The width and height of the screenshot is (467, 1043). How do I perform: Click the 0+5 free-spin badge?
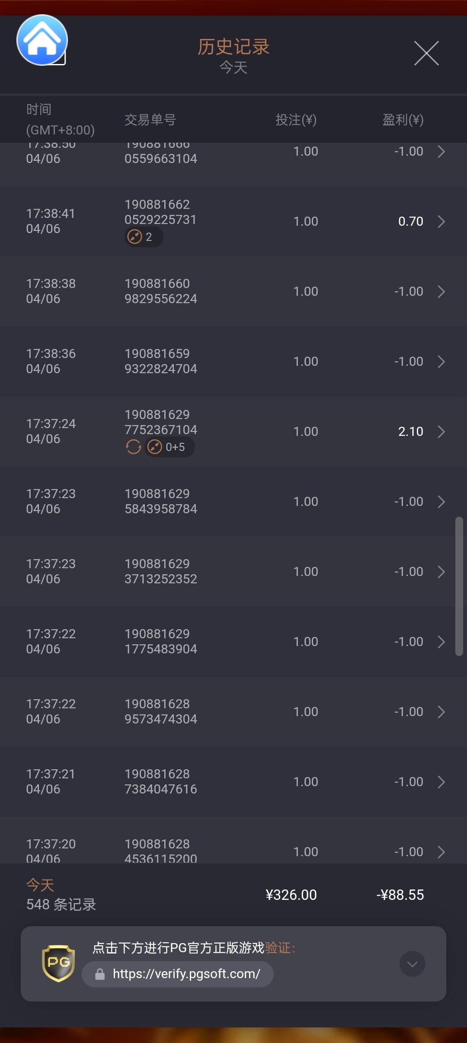[169, 447]
